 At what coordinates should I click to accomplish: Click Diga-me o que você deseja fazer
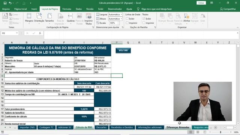(x=156, y=9)
